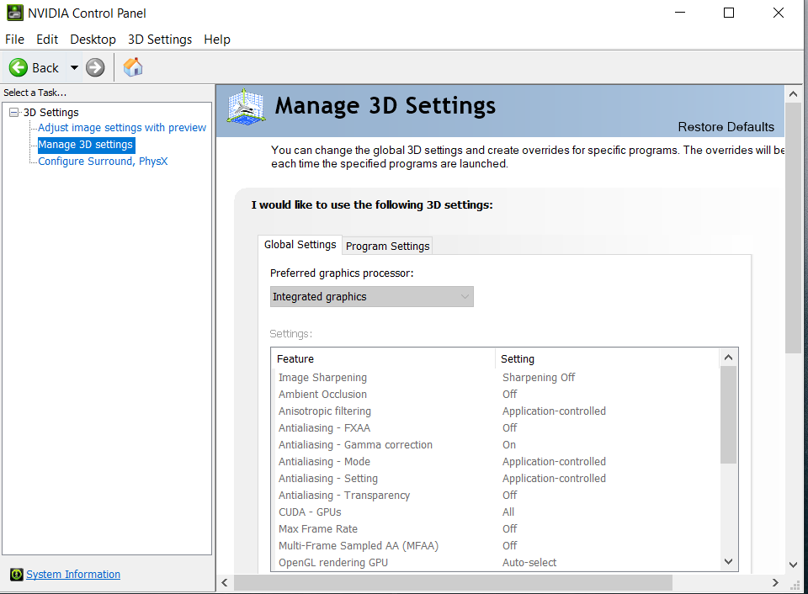This screenshot has height=594, width=808.
Task: Click the horizontal scroll right arrow
Action: [775, 583]
